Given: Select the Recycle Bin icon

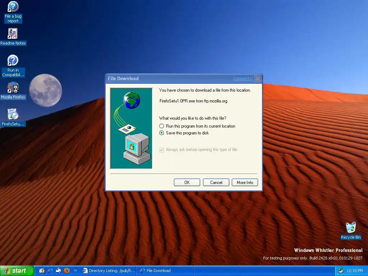Looking at the screenshot, I should pyautogui.click(x=351, y=230).
